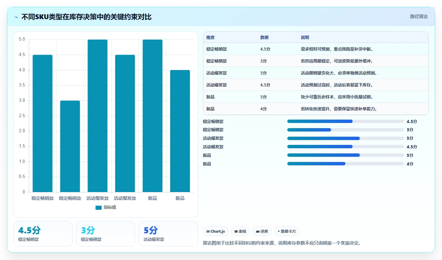Click text 若供应周期稳定，可适度降低额外缓冲。
Viewport: 442px width, 260px height.
337,61
